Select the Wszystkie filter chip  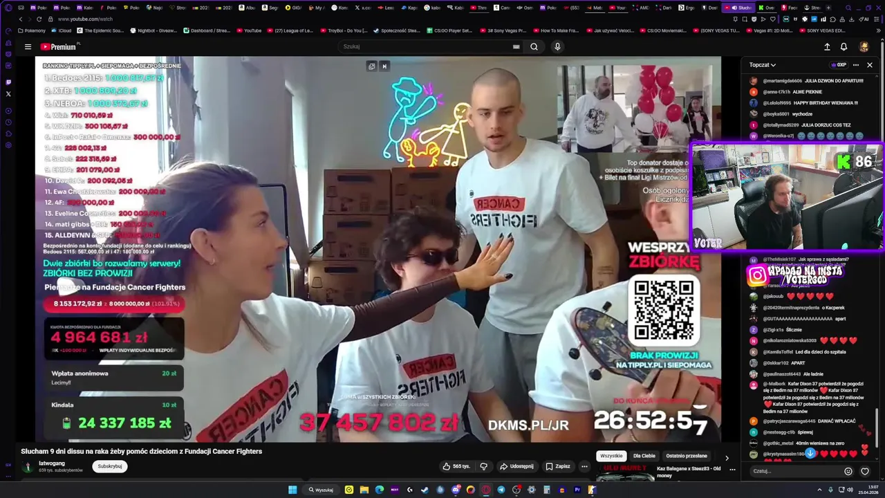click(611, 456)
